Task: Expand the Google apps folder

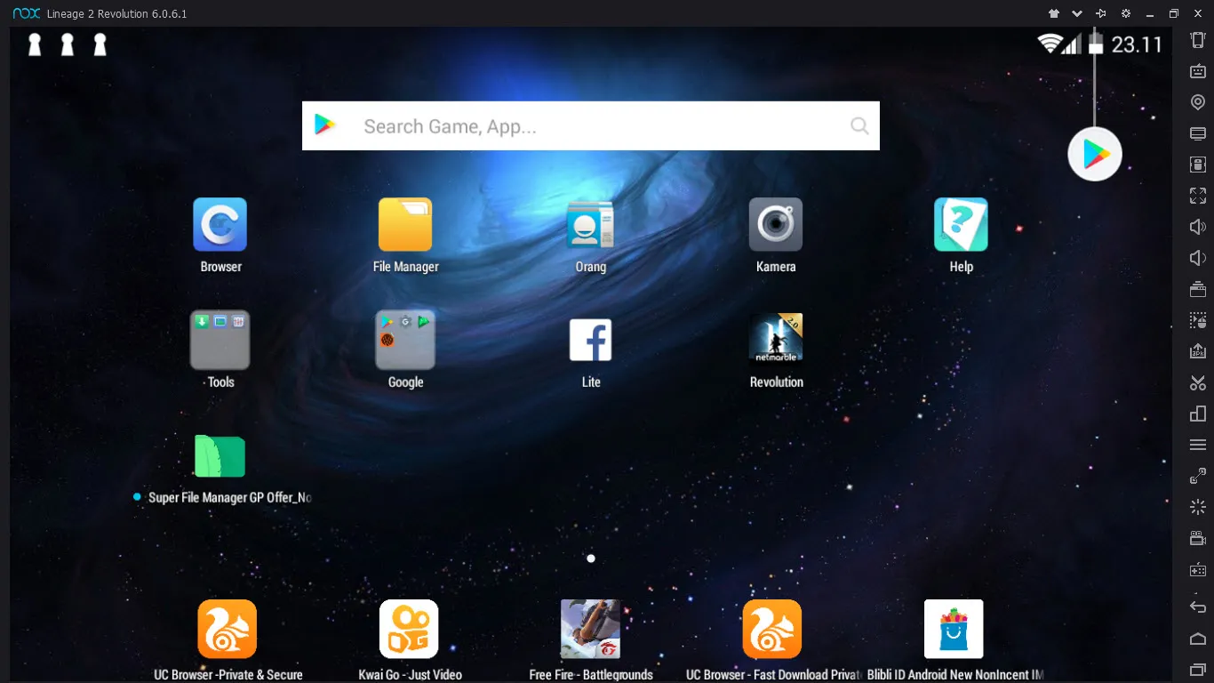Action: pos(405,340)
